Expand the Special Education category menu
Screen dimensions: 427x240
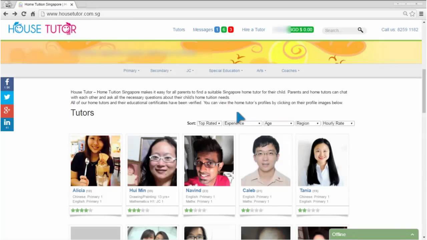(226, 71)
